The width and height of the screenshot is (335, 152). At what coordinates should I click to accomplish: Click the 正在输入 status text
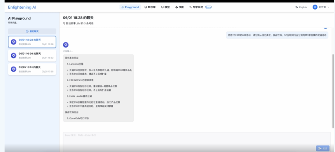pos(68,51)
